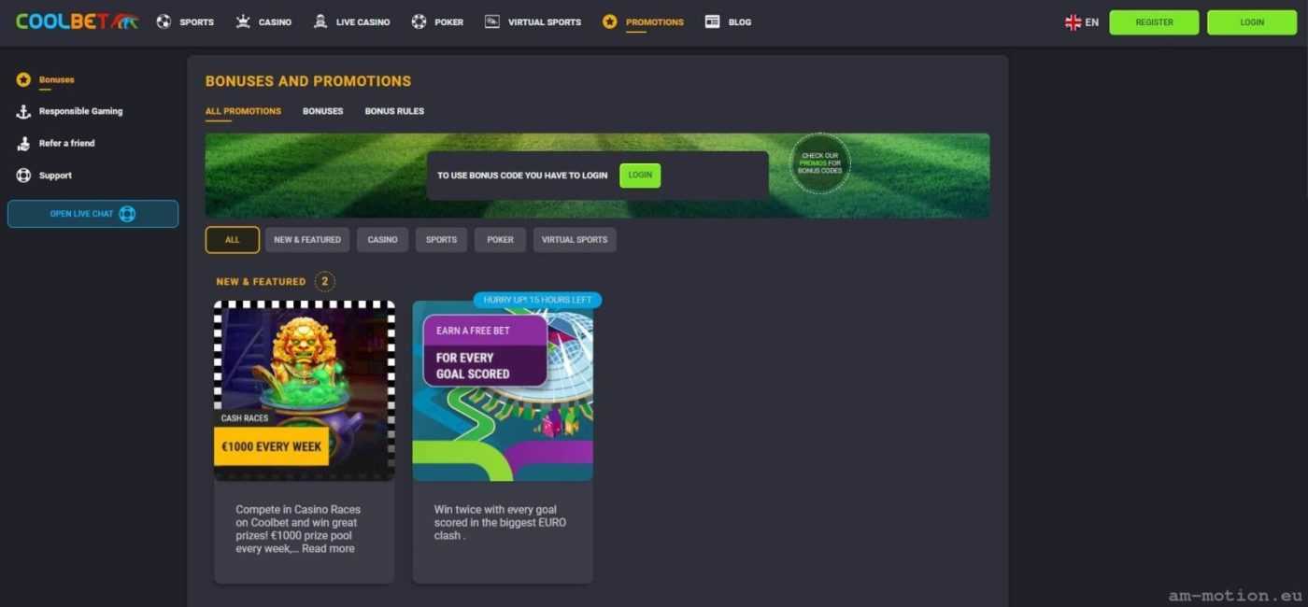
Task: Click Bonuses link in sidebar
Action: 57,79
